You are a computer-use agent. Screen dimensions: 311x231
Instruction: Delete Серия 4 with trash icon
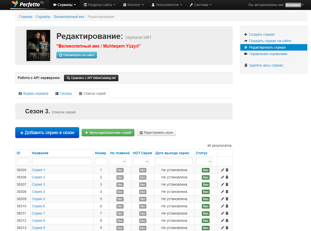coord(227,192)
